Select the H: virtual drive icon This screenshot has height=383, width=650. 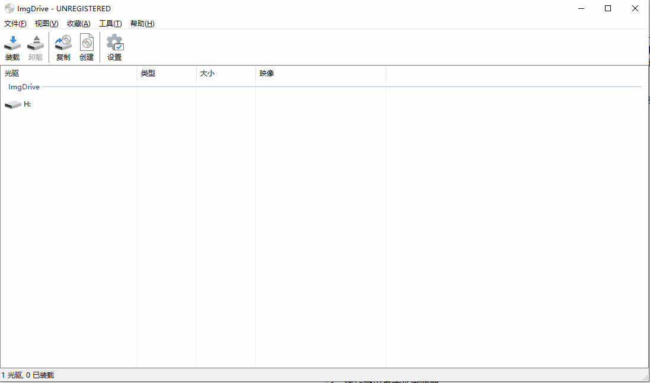[x=12, y=105]
